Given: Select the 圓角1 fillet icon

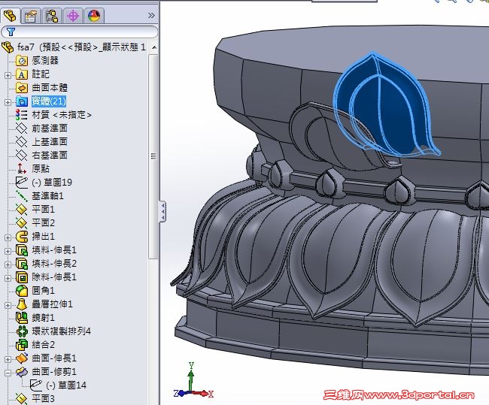Looking at the screenshot, I should coord(22,291).
